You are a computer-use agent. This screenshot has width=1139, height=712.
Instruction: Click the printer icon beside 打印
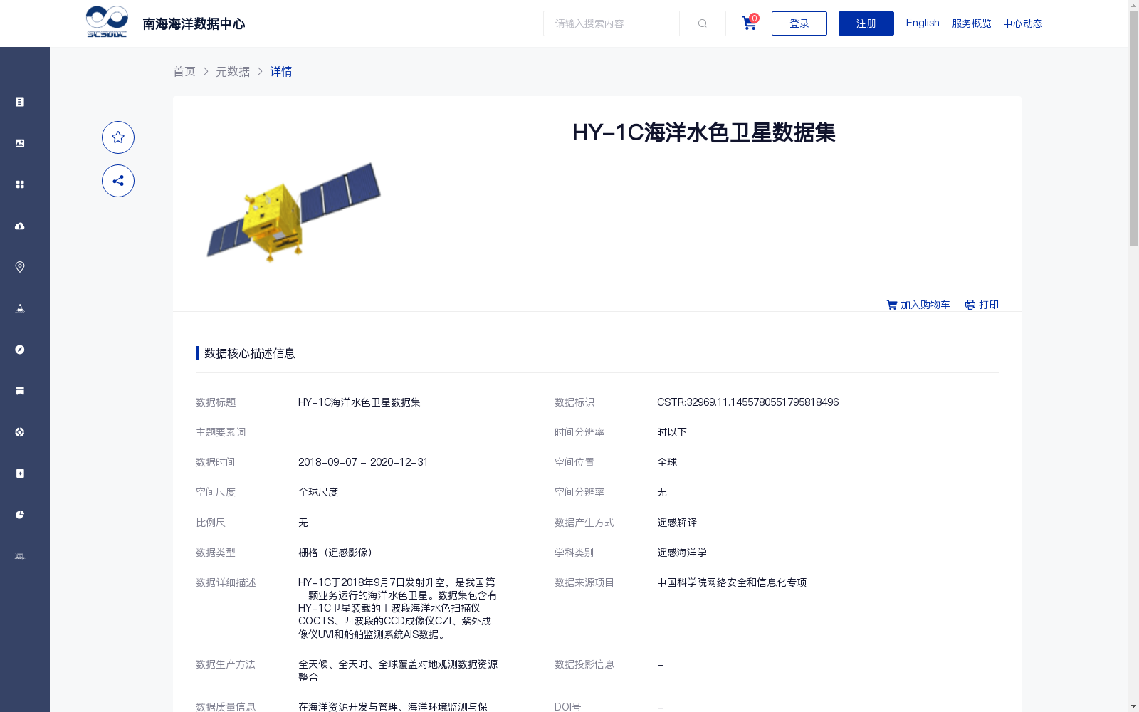point(970,305)
